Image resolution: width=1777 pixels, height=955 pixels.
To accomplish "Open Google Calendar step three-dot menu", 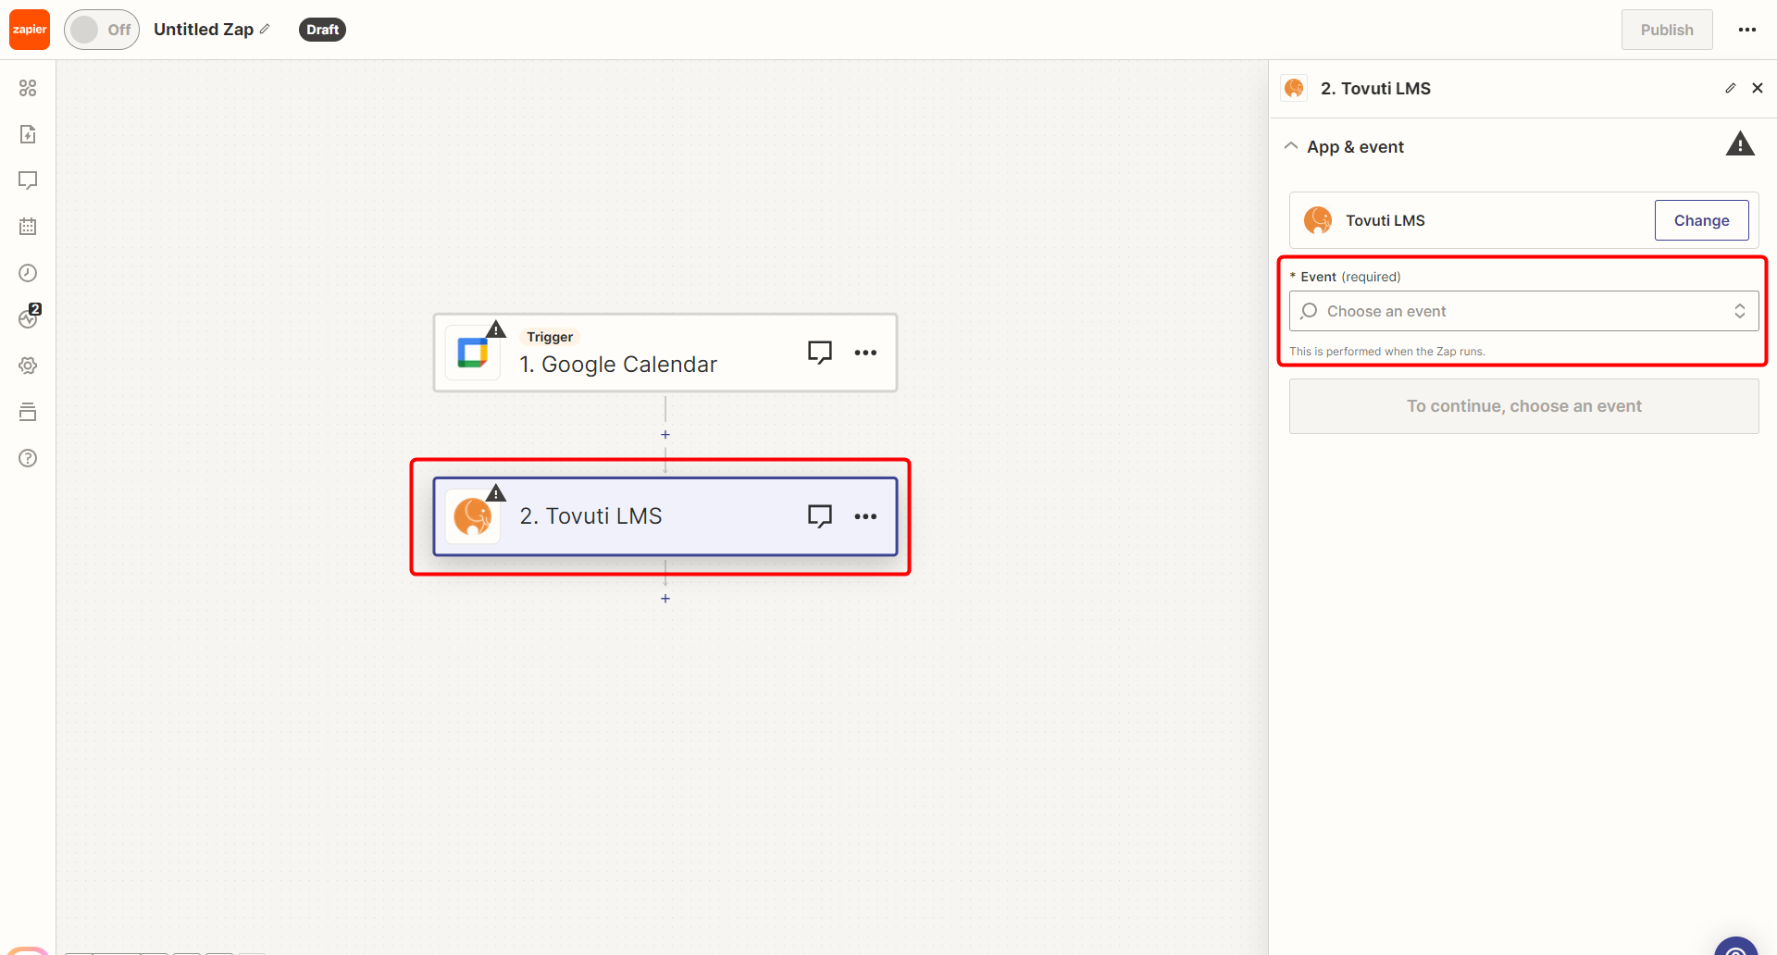I will click(x=865, y=353).
